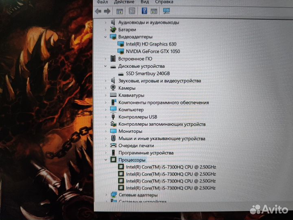This screenshot has width=293, height=220.
Task: Select the Очереди печати category label
Action: pyautogui.click(x=136, y=146)
